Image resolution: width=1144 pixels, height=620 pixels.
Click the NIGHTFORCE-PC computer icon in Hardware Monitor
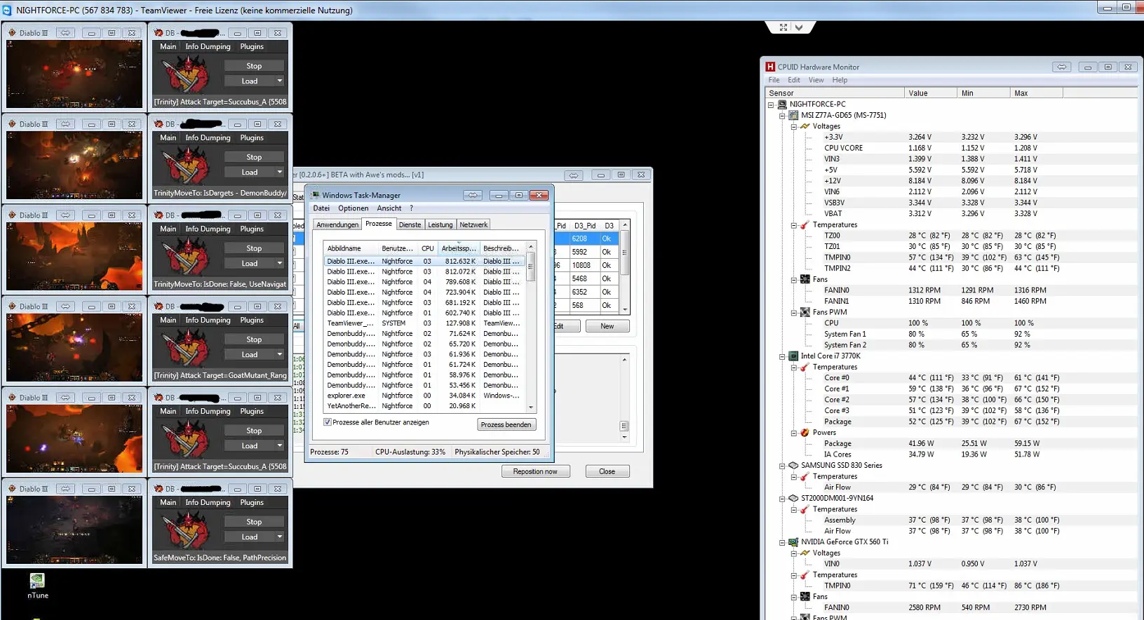click(x=782, y=104)
